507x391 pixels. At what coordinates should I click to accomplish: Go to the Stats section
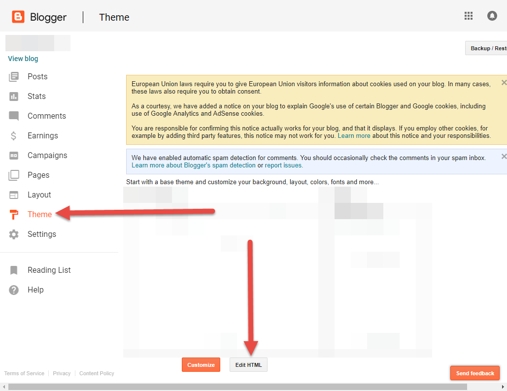coord(36,97)
